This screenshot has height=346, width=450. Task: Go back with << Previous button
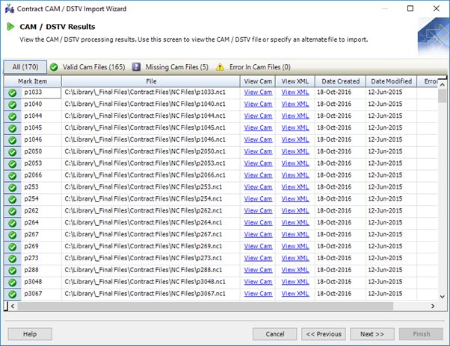324,334
